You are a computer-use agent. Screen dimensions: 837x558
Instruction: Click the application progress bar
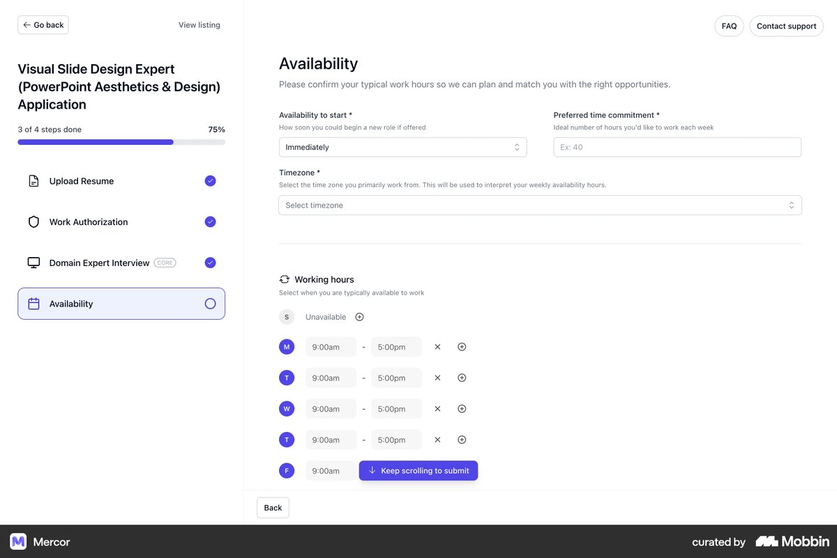[121, 142]
